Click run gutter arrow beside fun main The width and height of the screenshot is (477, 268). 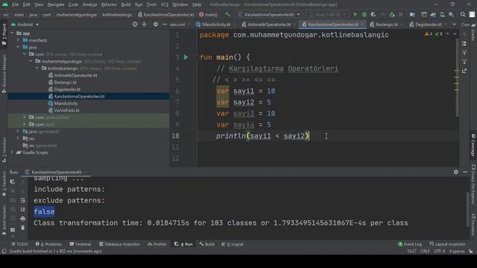(186, 57)
